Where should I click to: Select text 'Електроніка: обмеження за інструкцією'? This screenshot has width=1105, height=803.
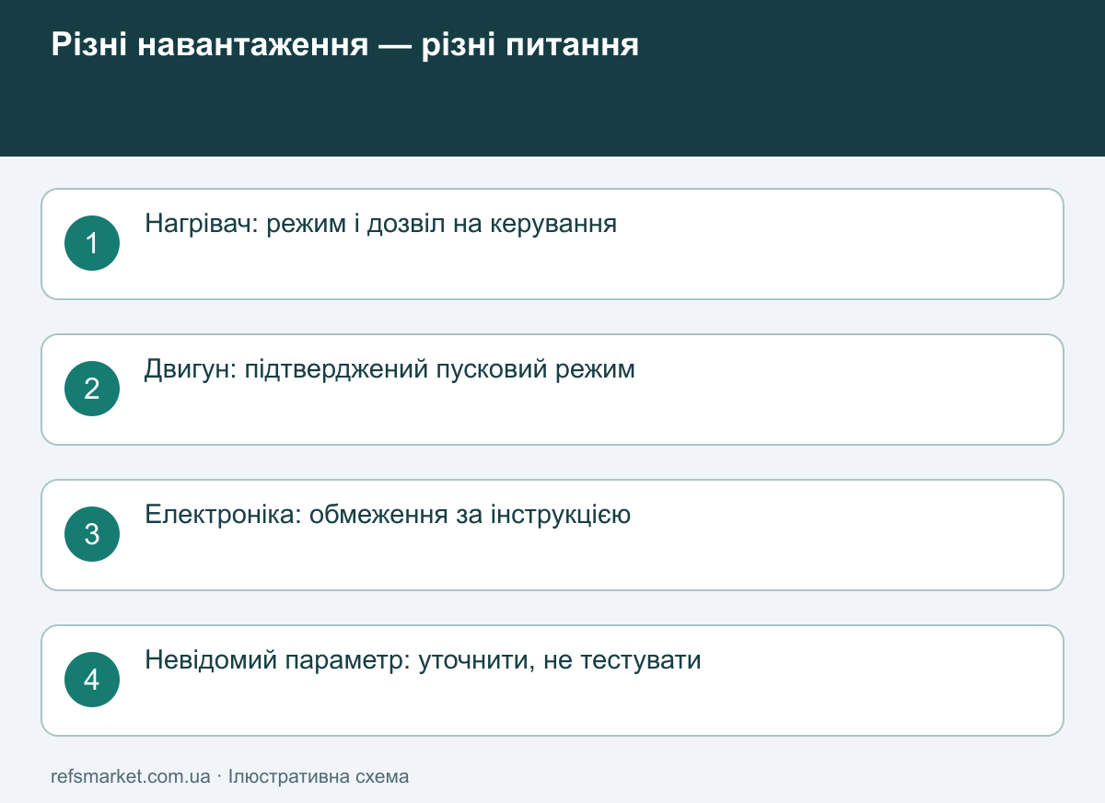coord(388,515)
